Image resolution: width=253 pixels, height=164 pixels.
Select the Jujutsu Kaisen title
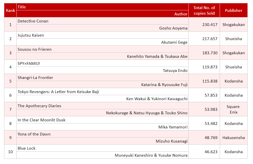click(x=31, y=35)
